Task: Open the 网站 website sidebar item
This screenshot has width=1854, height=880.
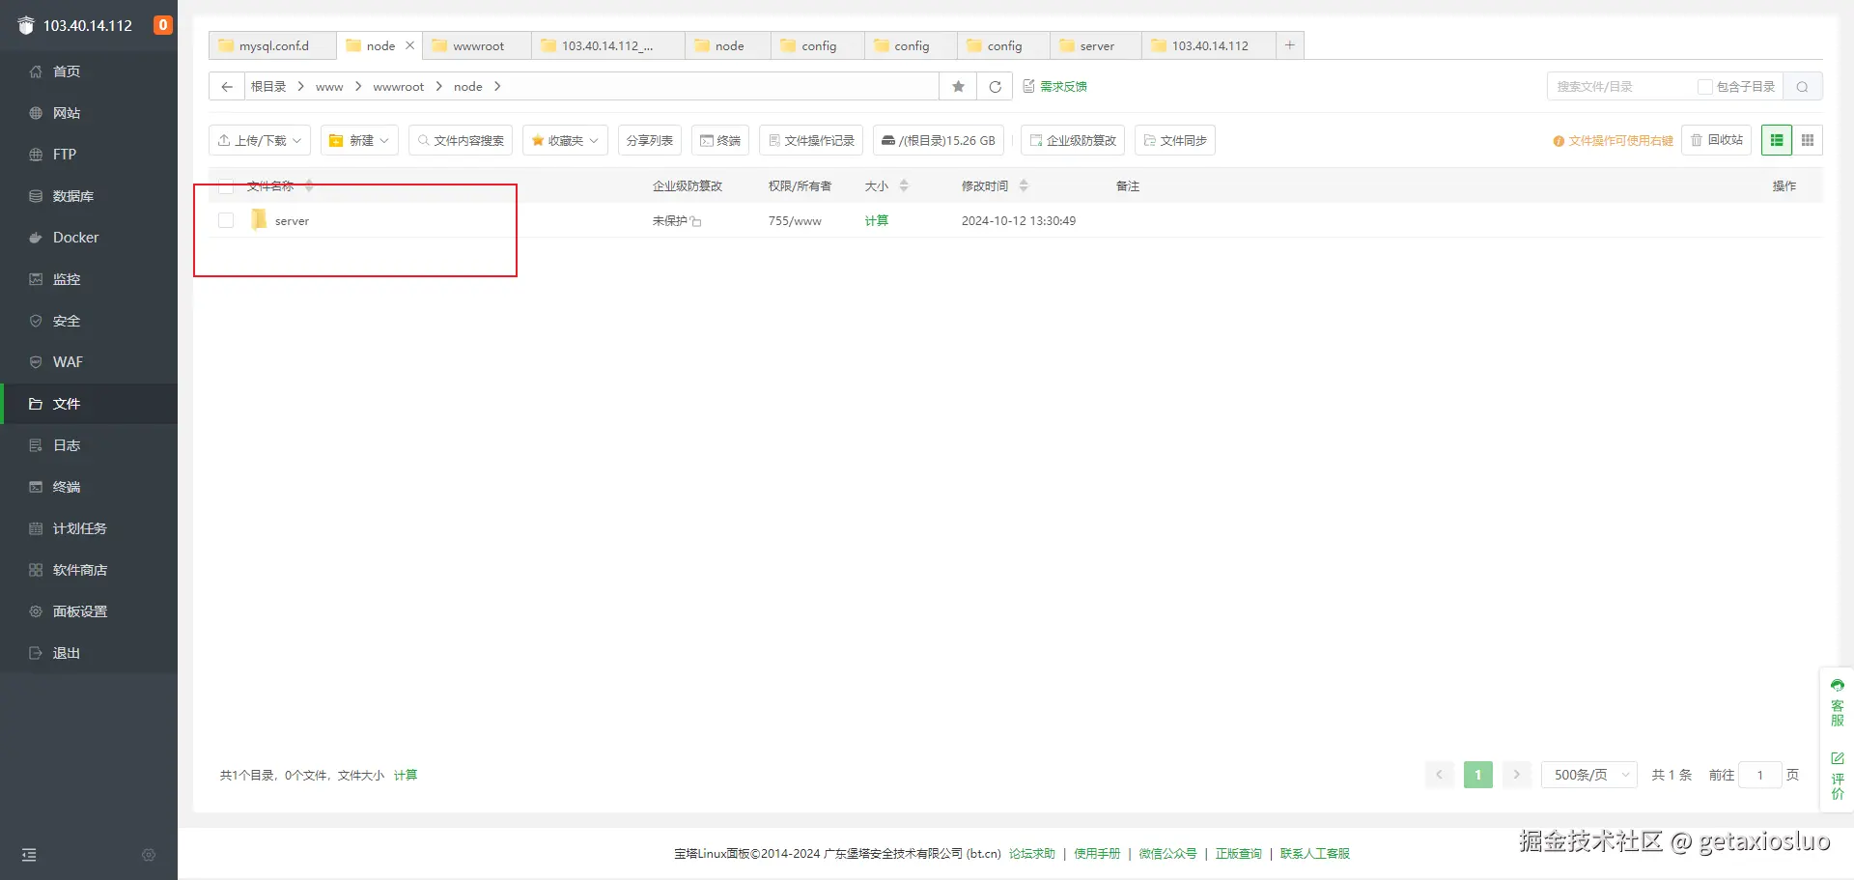Action: [89, 113]
